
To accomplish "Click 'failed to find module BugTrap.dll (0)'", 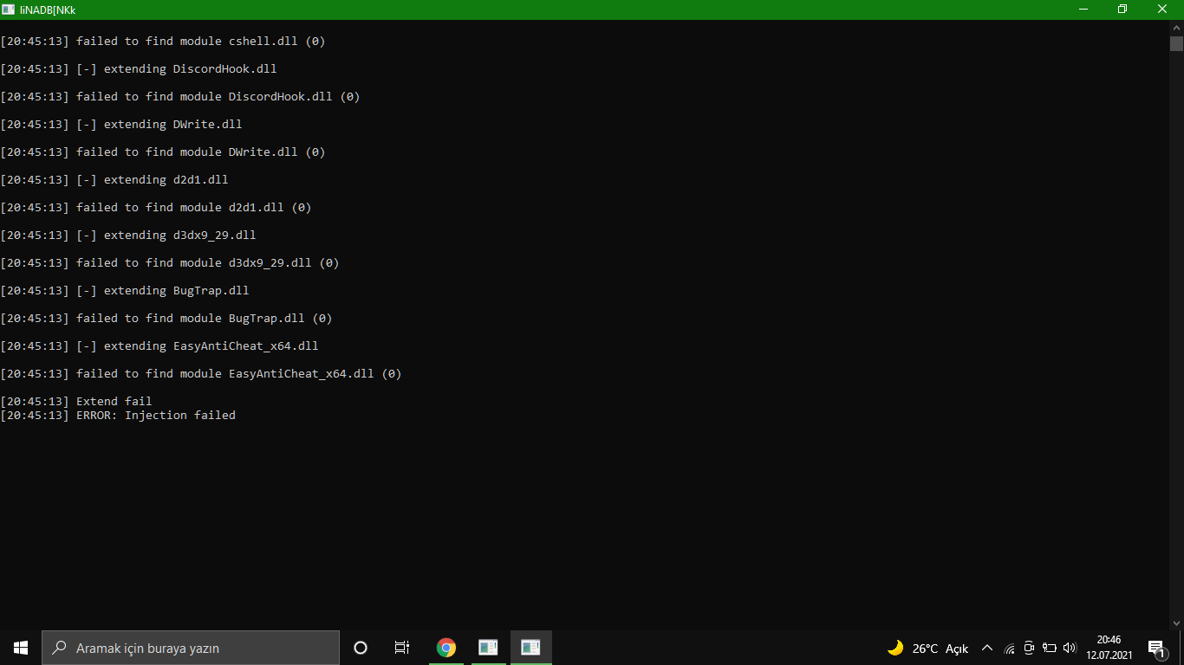I will click(x=205, y=319).
